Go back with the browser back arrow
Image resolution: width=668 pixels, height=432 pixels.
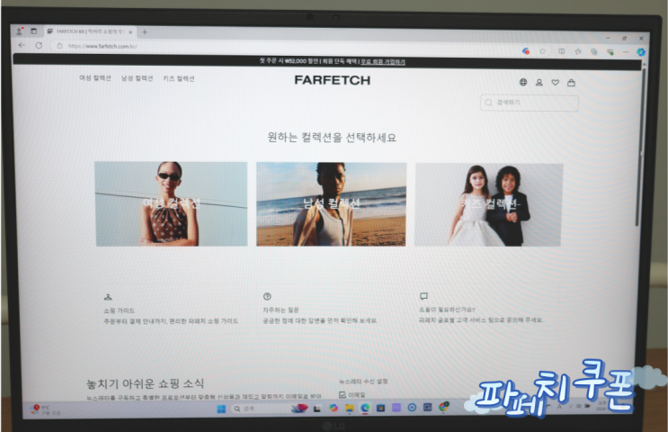tap(22, 45)
